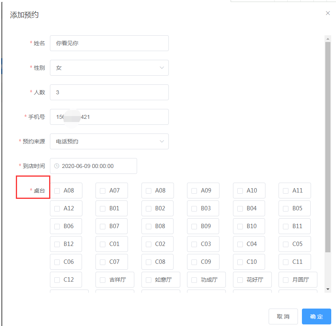Select table A12 checkbox

(57, 209)
